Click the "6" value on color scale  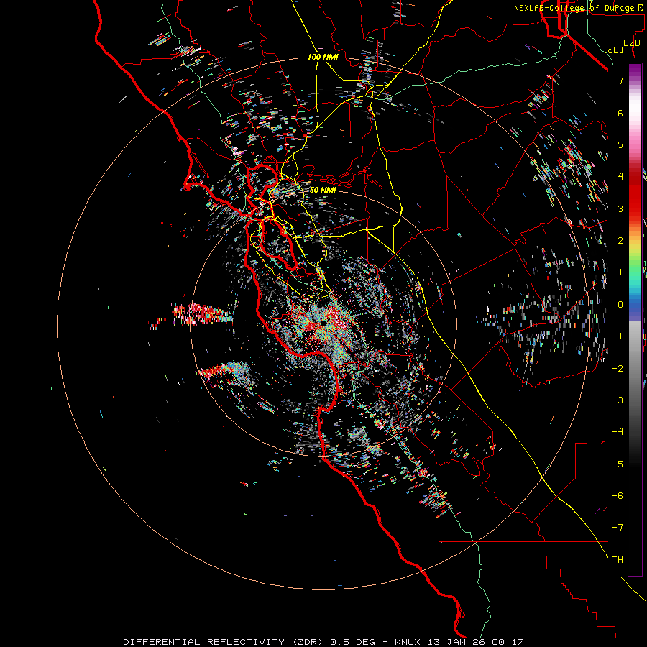[620, 113]
